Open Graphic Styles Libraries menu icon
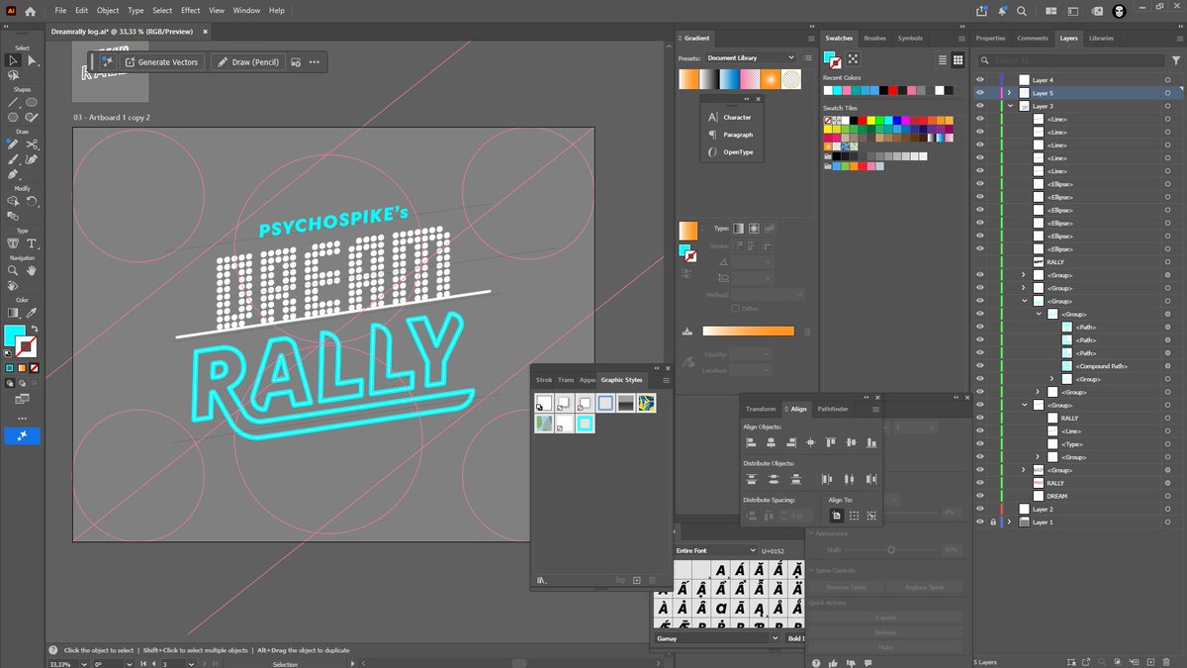 [x=541, y=580]
